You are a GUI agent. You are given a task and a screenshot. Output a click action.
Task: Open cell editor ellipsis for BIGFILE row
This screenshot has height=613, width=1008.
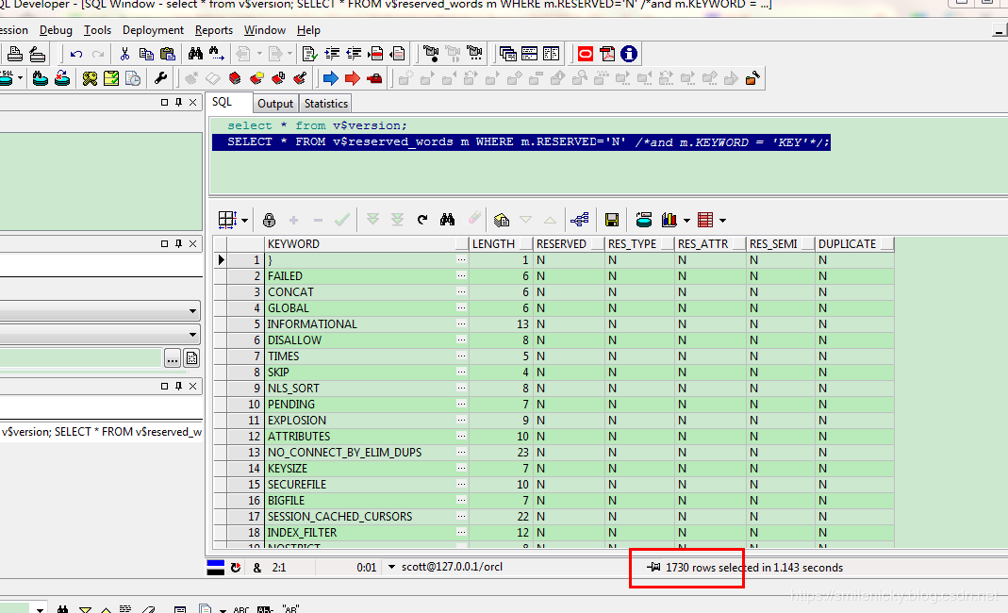[462, 501]
